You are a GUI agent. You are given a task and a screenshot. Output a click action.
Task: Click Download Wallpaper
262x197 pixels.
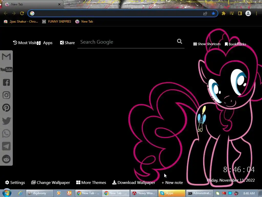pyautogui.click(x=134, y=182)
